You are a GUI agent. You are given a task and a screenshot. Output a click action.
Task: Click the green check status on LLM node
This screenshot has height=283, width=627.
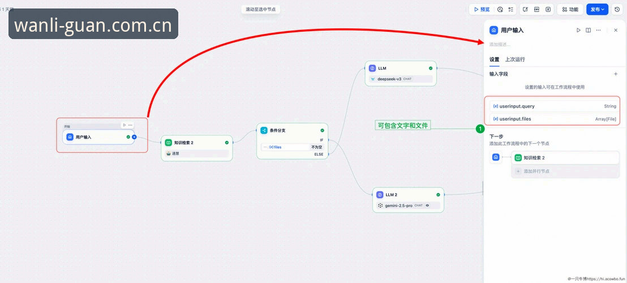[431, 68]
